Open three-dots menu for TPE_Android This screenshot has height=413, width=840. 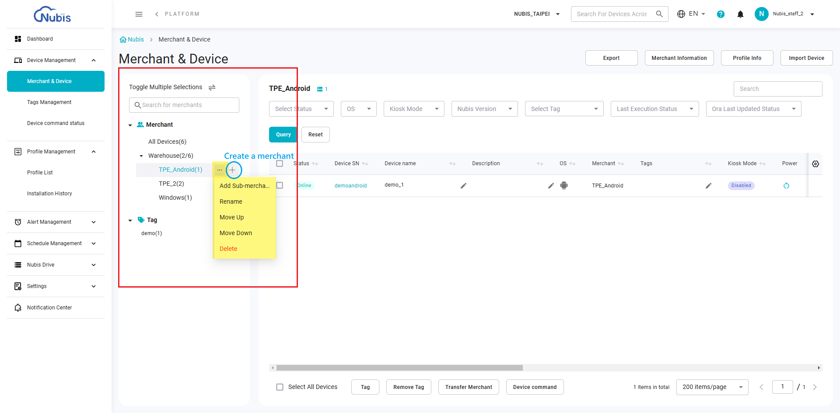(220, 170)
